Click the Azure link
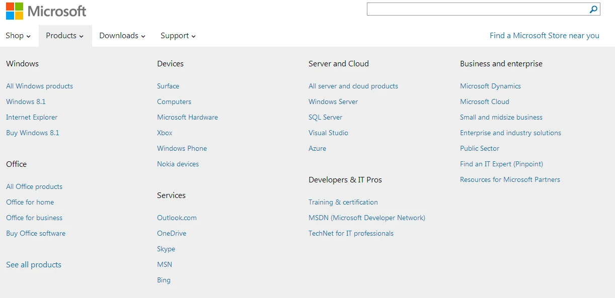615x298 pixels. [317, 148]
